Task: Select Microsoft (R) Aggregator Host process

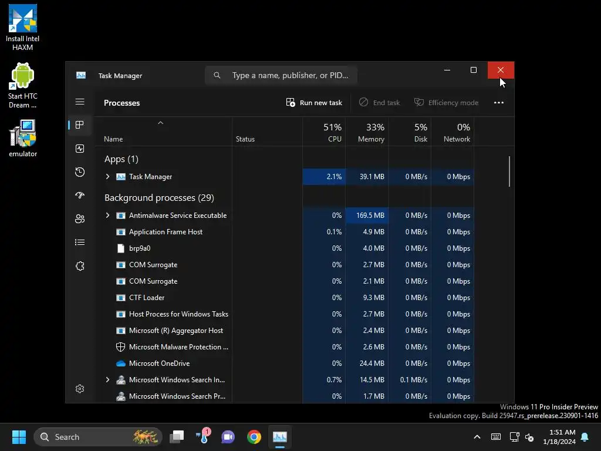Action: tap(285, 331)
